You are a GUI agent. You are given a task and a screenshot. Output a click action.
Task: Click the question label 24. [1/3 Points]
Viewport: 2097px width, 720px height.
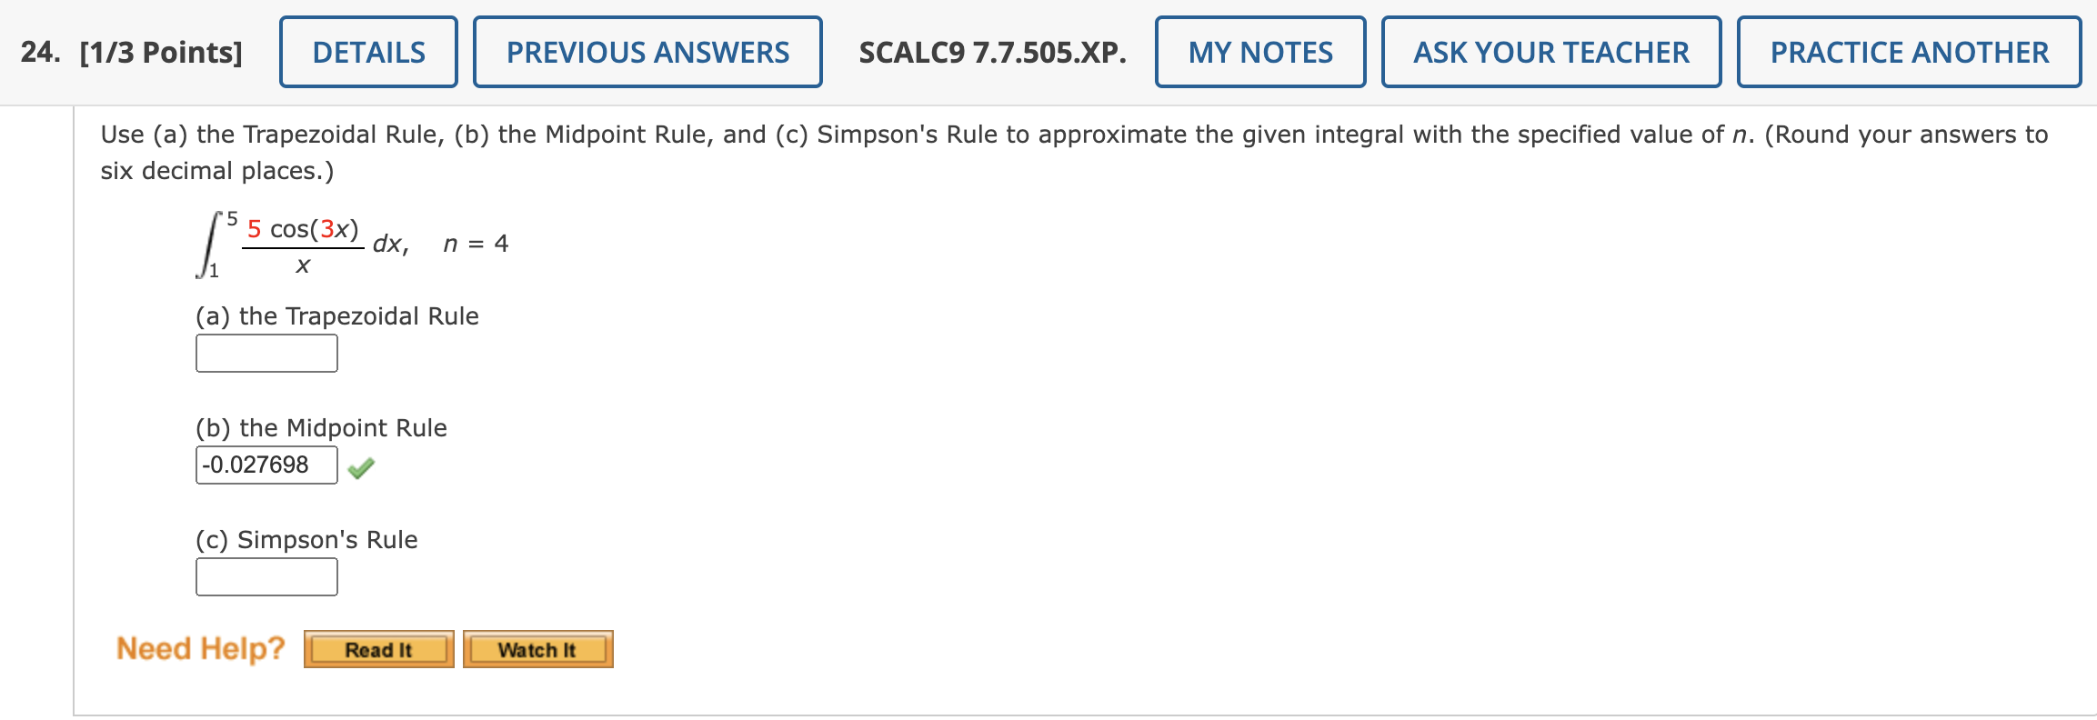click(131, 52)
